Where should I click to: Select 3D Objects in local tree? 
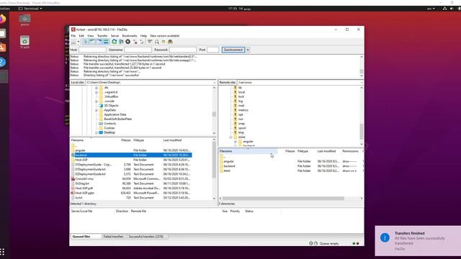(111, 106)
